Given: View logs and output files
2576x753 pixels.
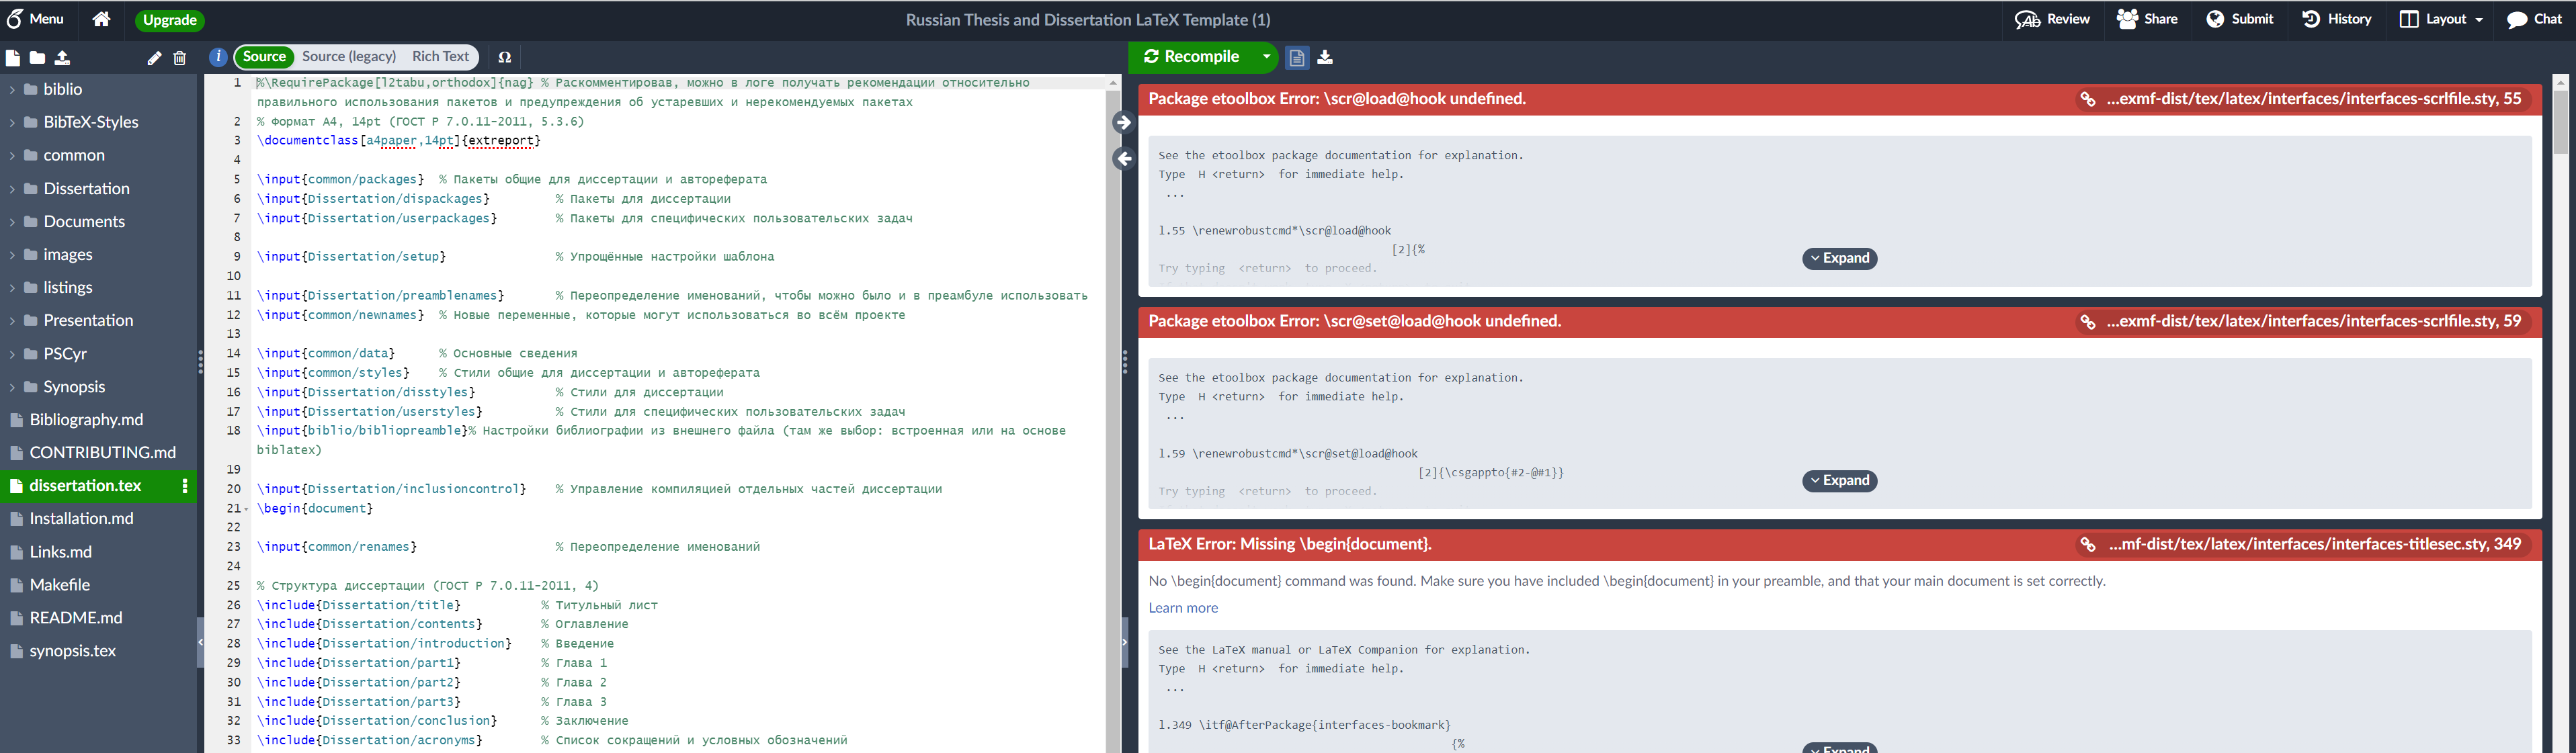Looking at the screenshot, I should [x=1297, y=58].
